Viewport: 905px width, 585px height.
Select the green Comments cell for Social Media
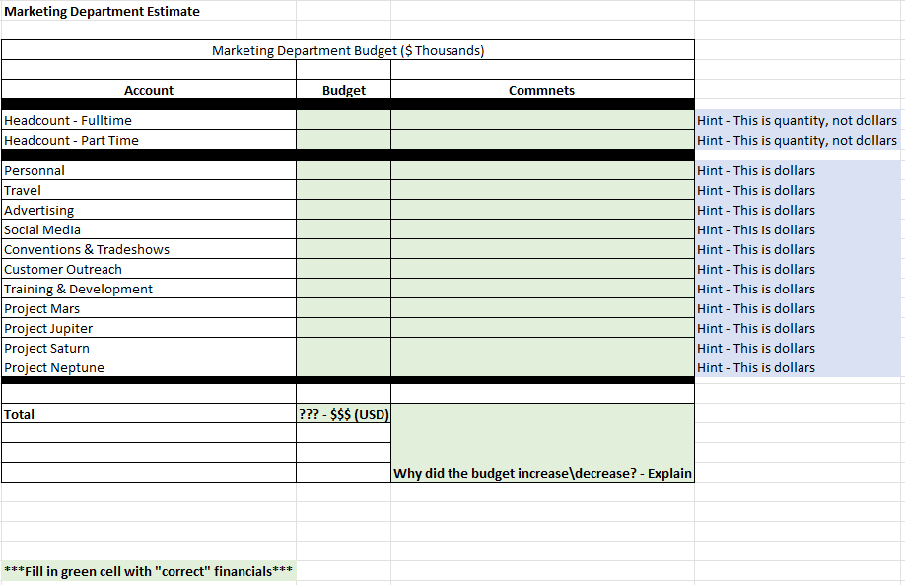pyautogui.click(x=541, y=229)
